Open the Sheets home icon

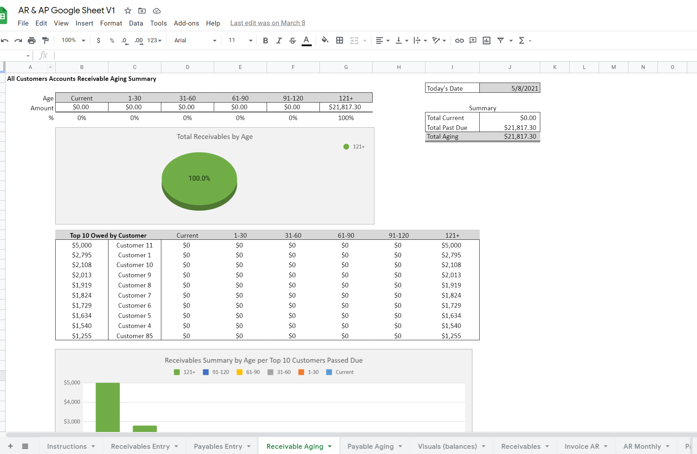3,16
